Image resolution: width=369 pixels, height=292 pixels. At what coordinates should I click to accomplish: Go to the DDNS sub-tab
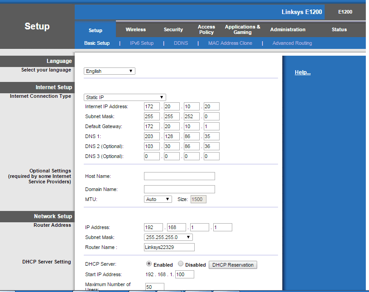(x=181, y=43)
